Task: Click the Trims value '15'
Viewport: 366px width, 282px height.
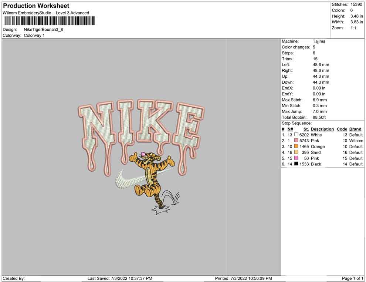Action: click(315, 59)
